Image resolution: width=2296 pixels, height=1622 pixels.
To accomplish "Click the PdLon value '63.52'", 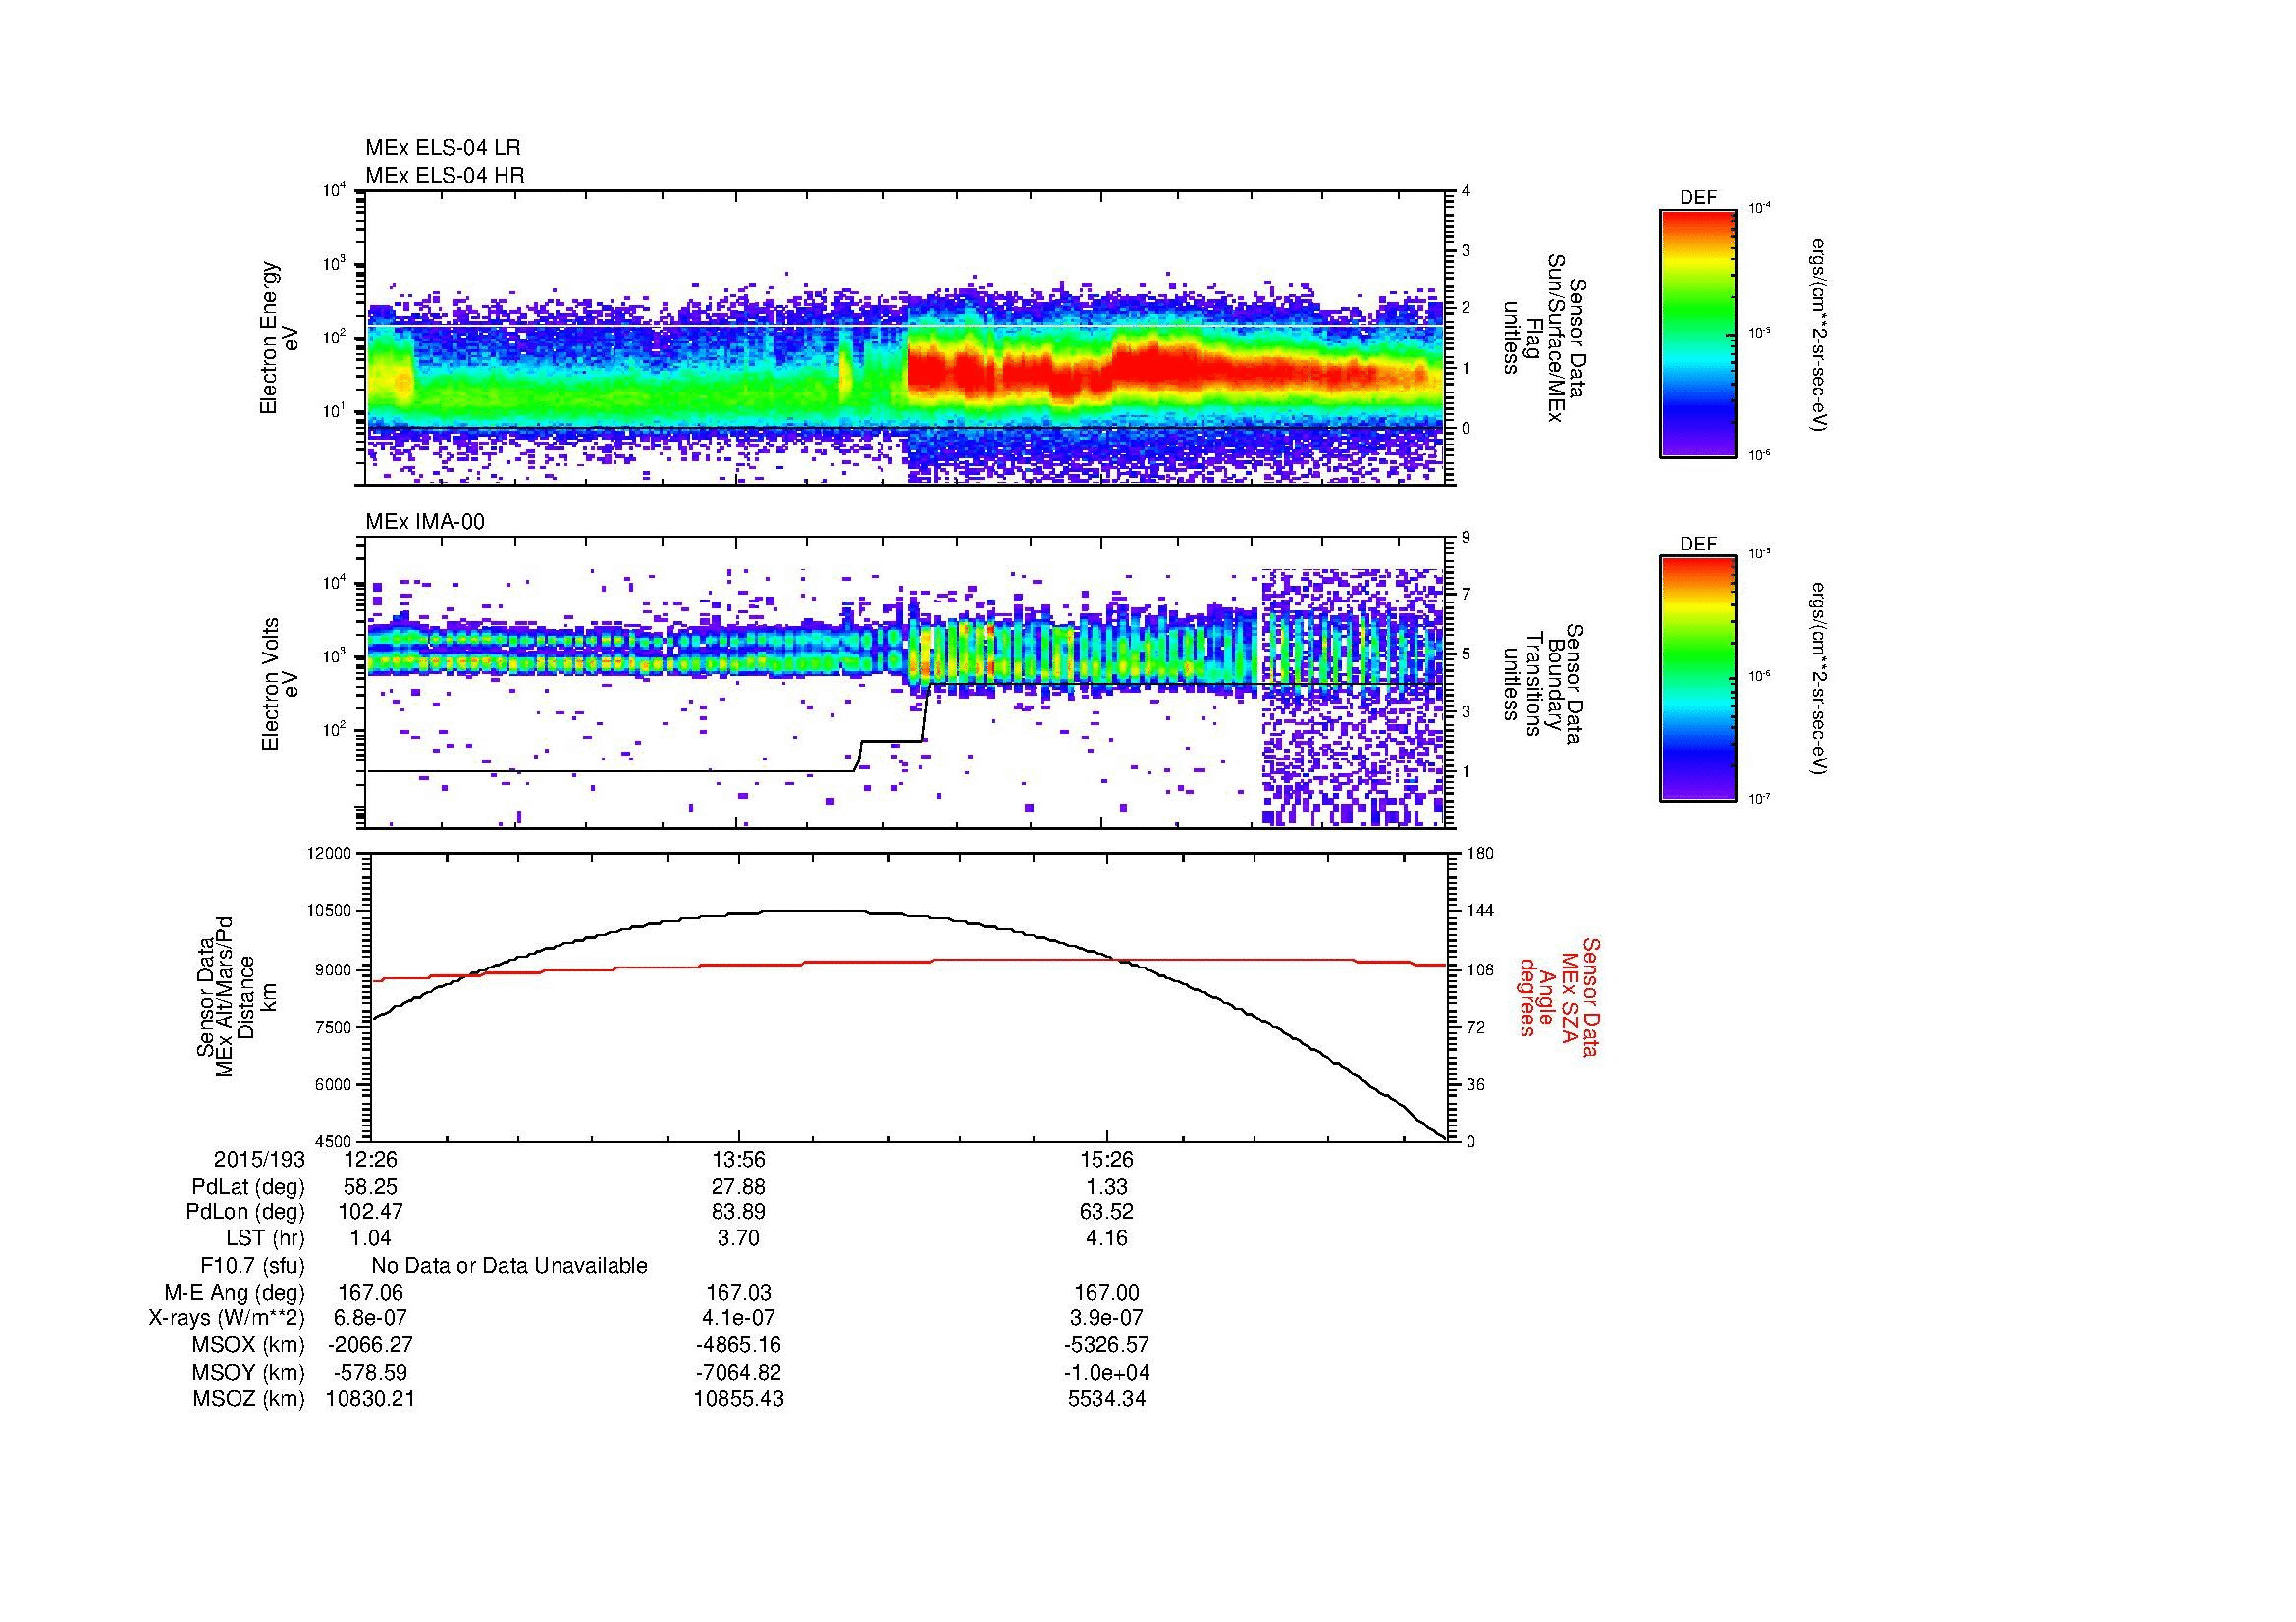I will (1107, 1212).
